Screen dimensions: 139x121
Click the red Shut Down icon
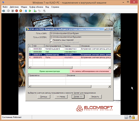(17, 11)
